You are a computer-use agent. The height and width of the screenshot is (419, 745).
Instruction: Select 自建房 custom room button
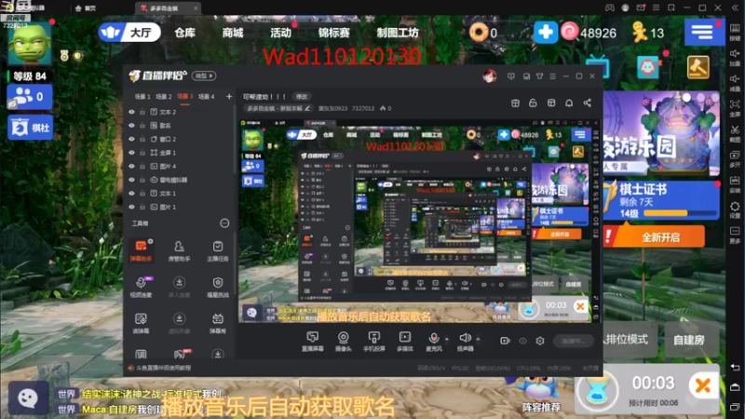(x=689, y=339)
